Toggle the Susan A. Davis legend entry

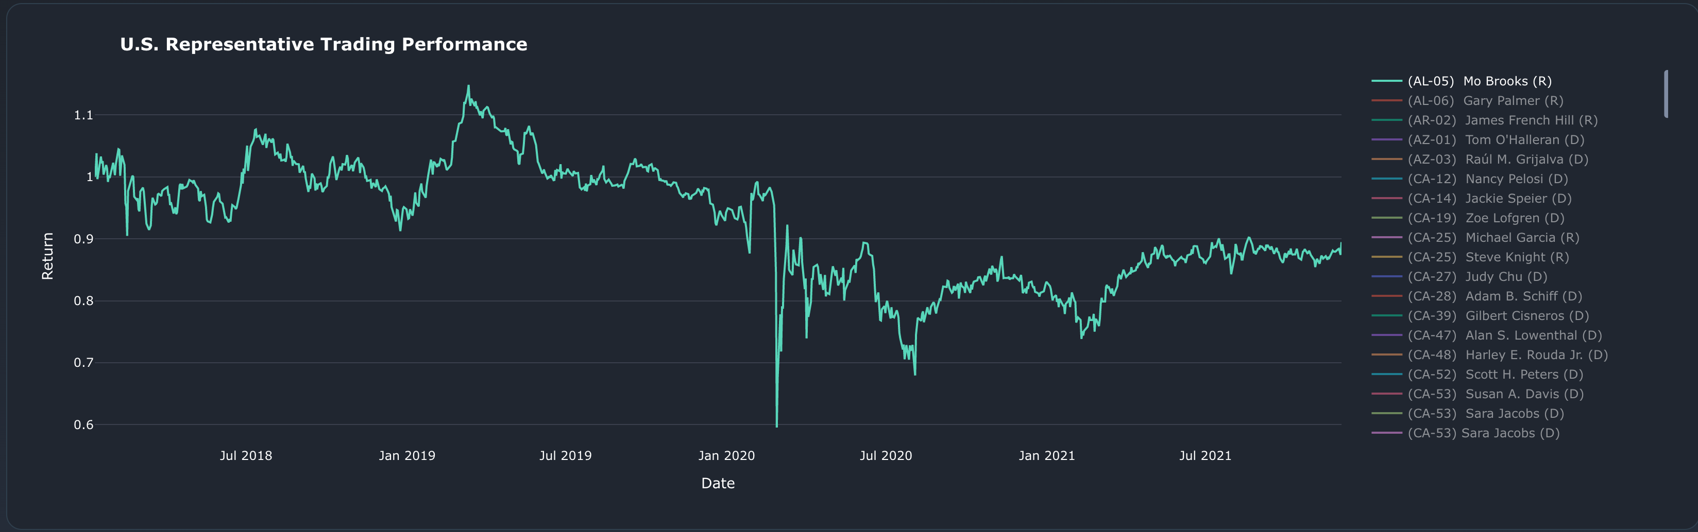1477,394
